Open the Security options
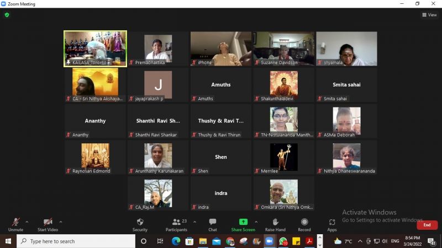 coord(140,224)
